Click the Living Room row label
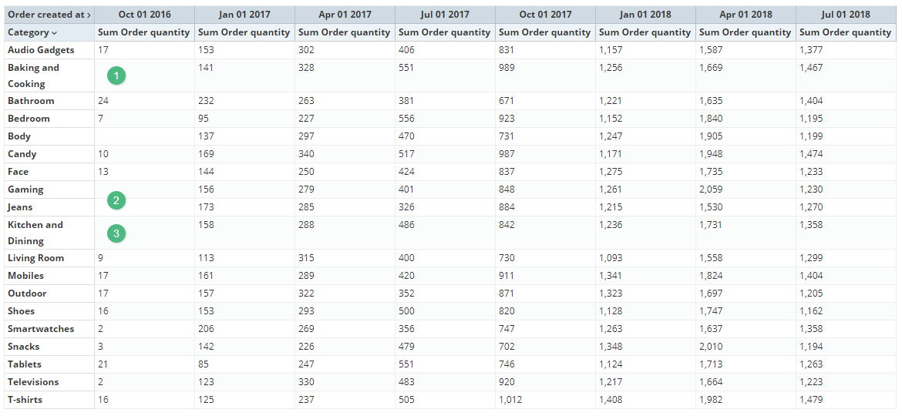The height and width of the screenshot is (416, 902). tap(36, 258)
